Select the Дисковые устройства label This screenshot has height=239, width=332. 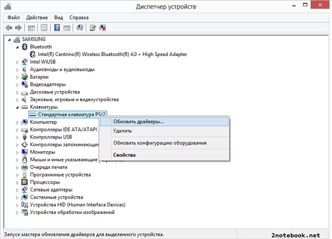(55, 92)
